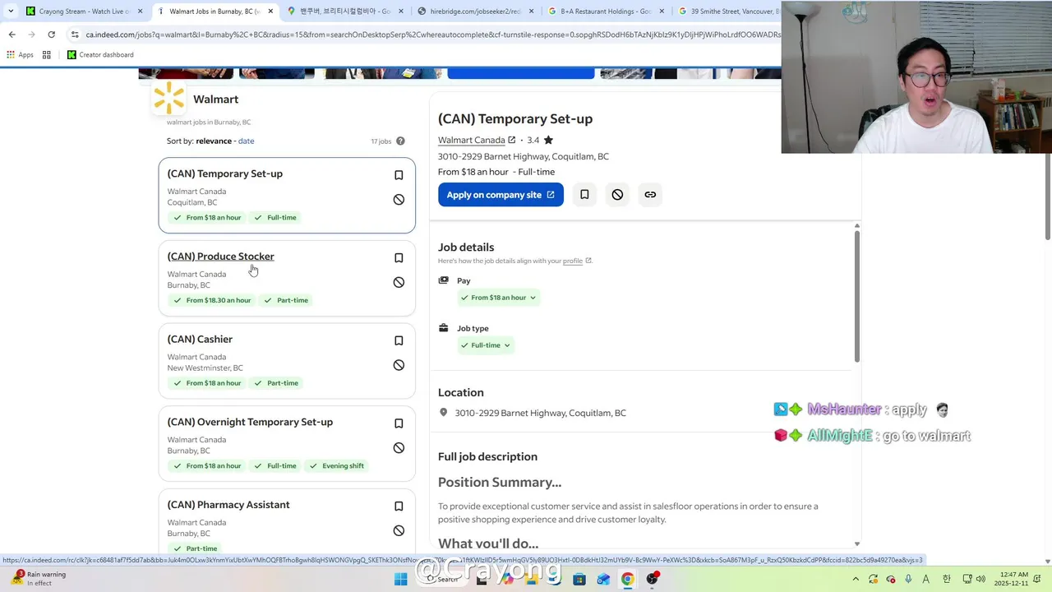Click the Walmart spark logo
The image size is (1052, 592).
169,99
